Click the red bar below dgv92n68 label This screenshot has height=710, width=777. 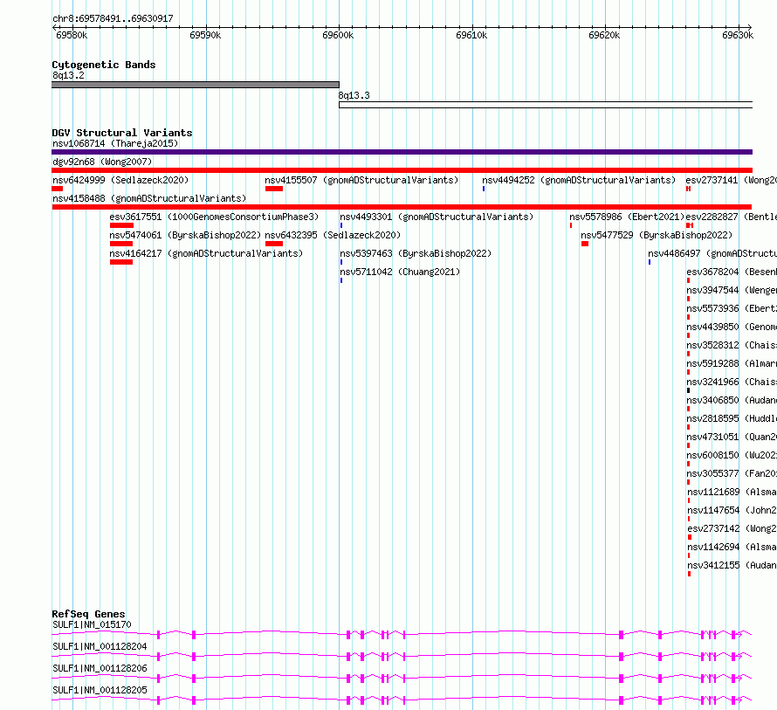(402, 170)
